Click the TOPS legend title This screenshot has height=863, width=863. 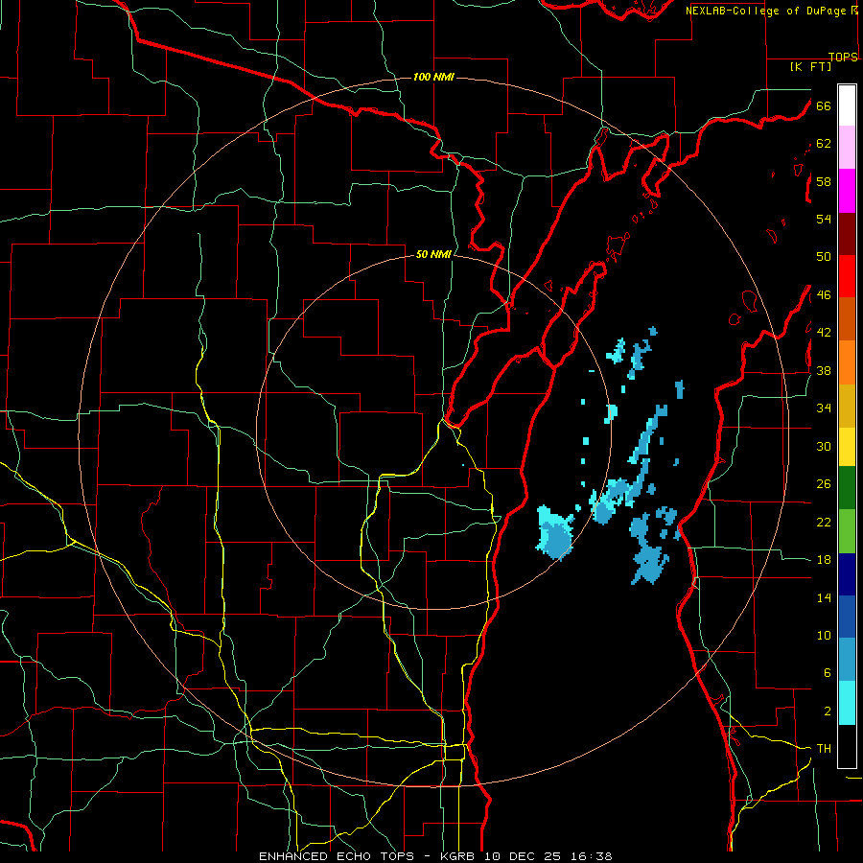(843, 57)
